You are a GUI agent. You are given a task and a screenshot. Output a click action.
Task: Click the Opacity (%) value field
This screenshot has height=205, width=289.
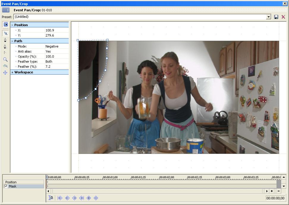[56, 56]
